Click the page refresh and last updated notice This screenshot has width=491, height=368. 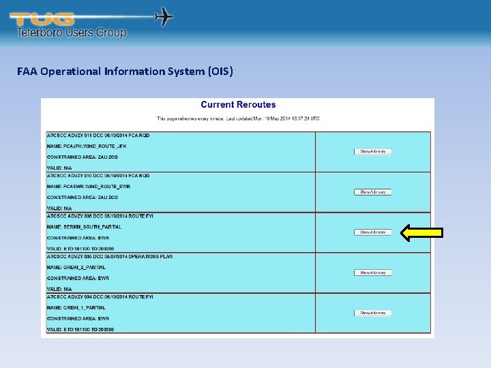point(238,119)
